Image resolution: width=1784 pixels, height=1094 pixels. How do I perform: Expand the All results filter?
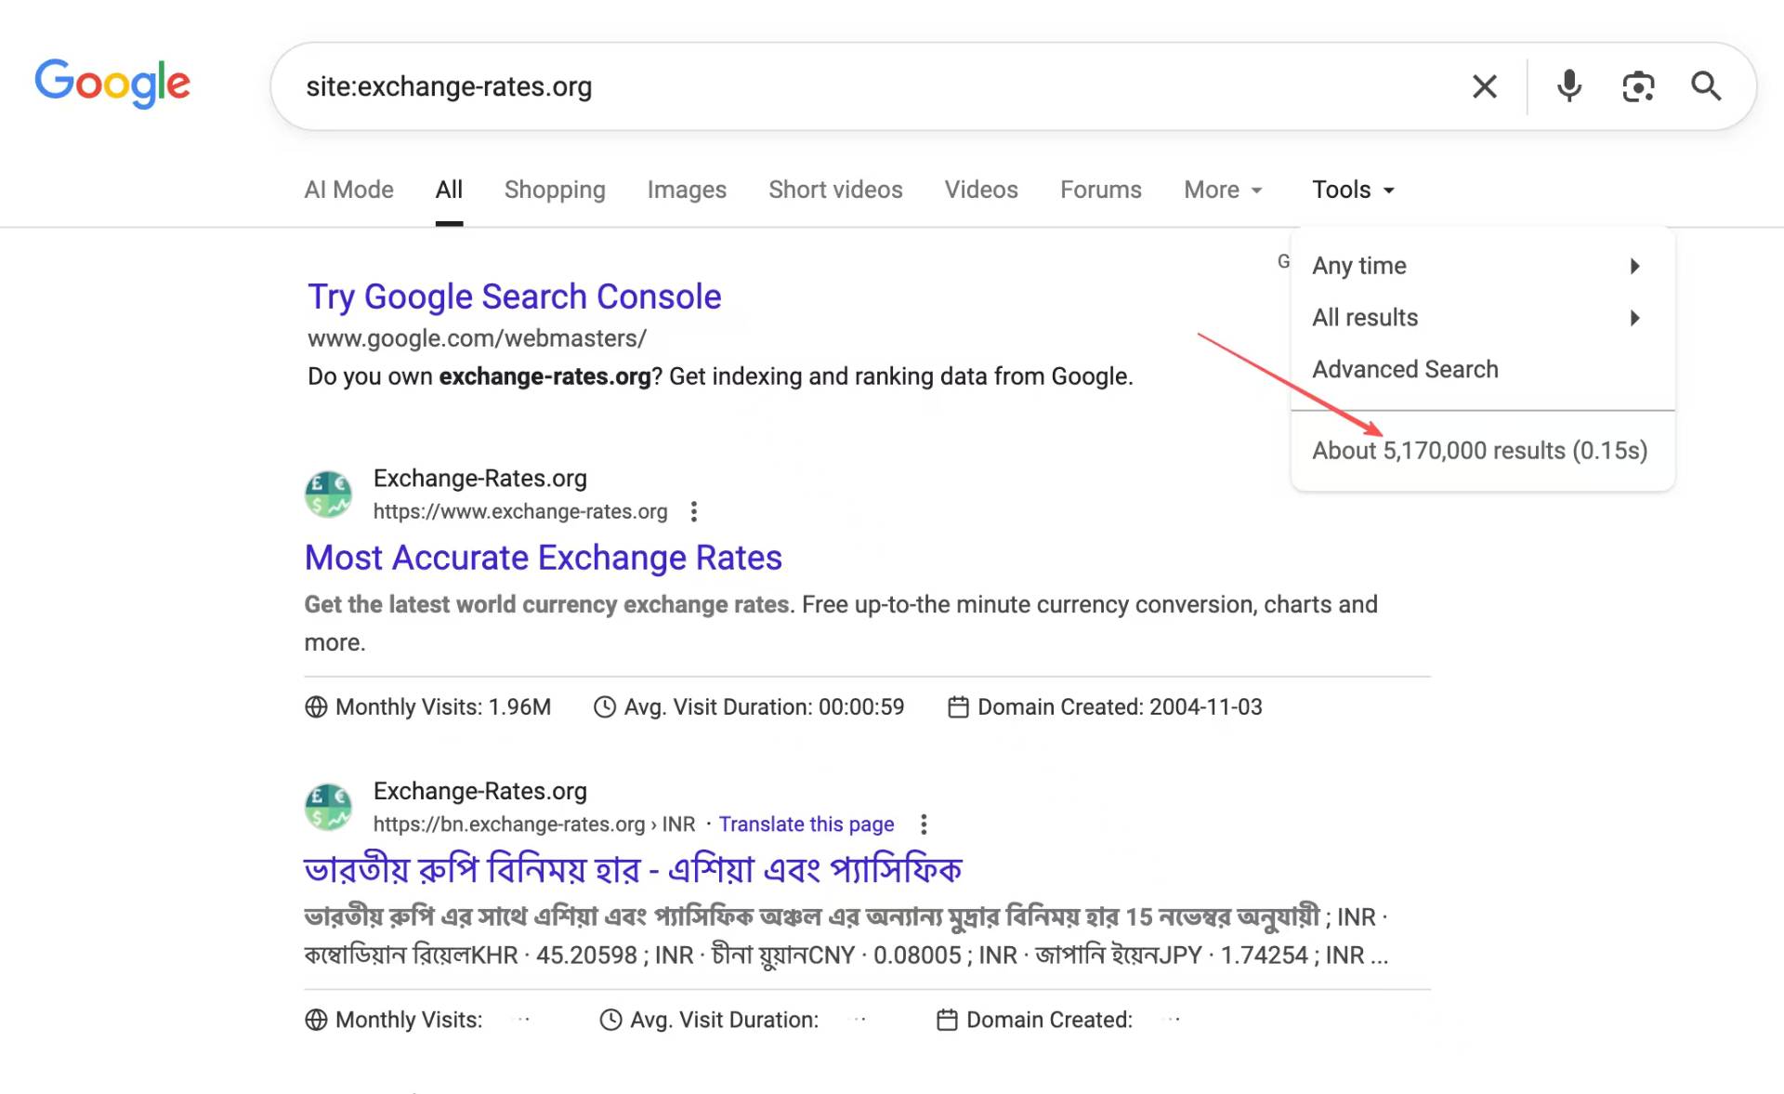(1482, 318)
